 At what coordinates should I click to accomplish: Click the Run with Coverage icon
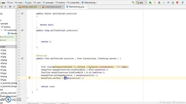[x=164, y=3]
